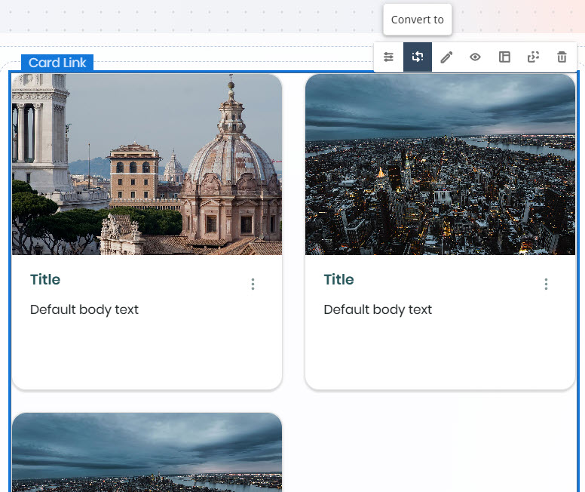Viewport: 585px width, 492px height.
Task: Click the Title link on the first card
Action: (x=45, y=279)
